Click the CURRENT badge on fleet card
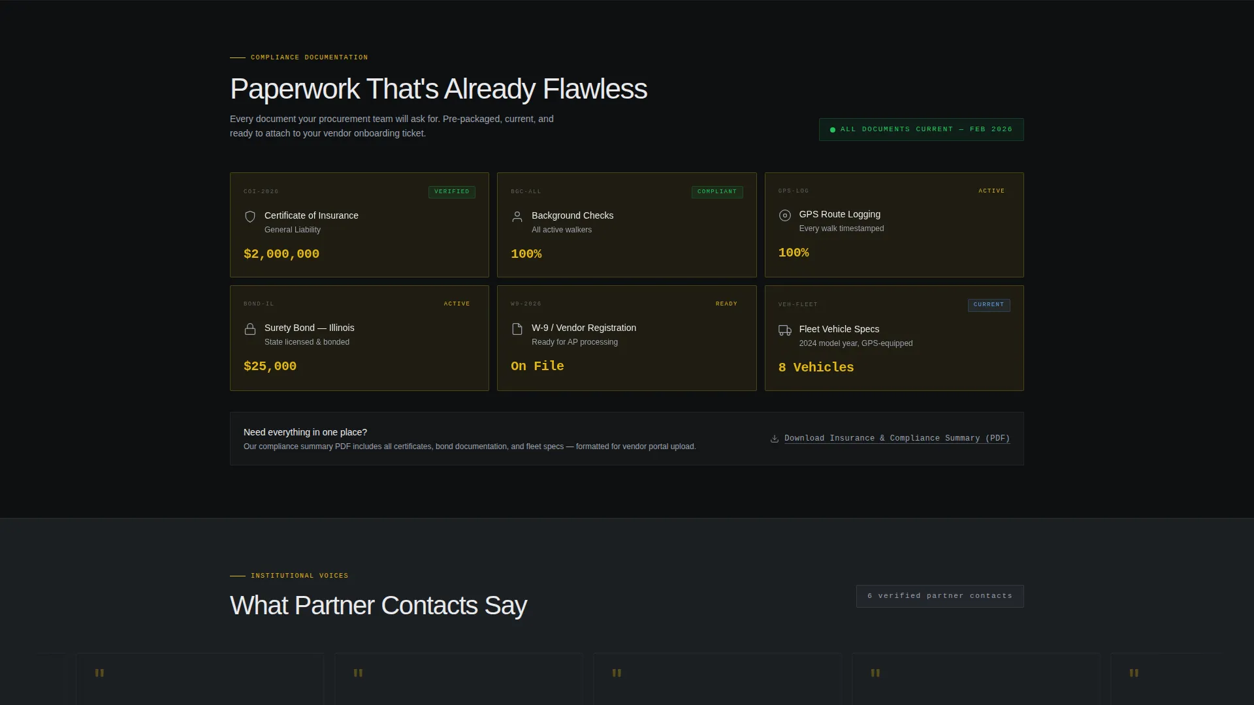This screenshot has height=705, width=1254. pos(989,305)
